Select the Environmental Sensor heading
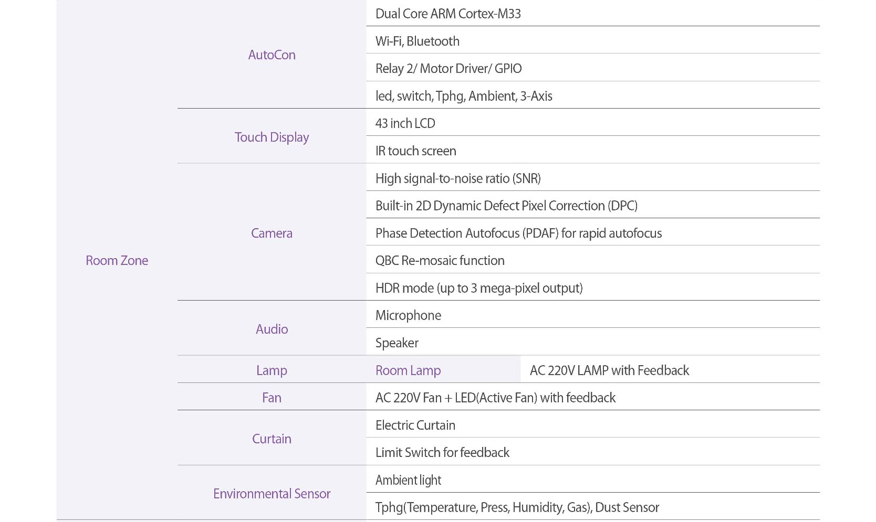876x522 pixels. [x=272, y=494]
